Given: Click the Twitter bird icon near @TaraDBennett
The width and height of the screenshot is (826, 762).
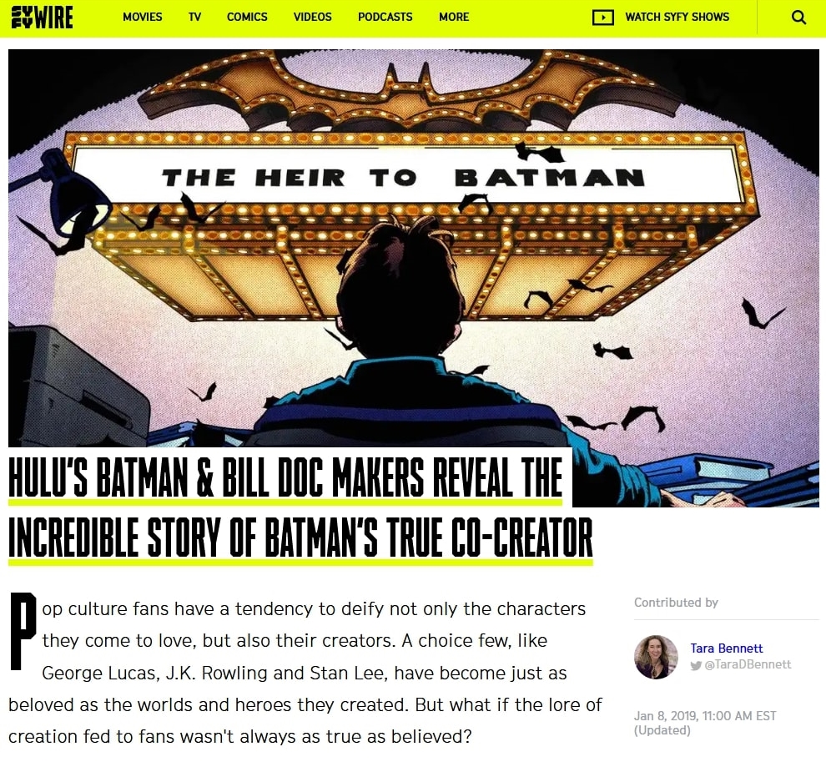Looking at the screenshot, I should coord(696,665).
